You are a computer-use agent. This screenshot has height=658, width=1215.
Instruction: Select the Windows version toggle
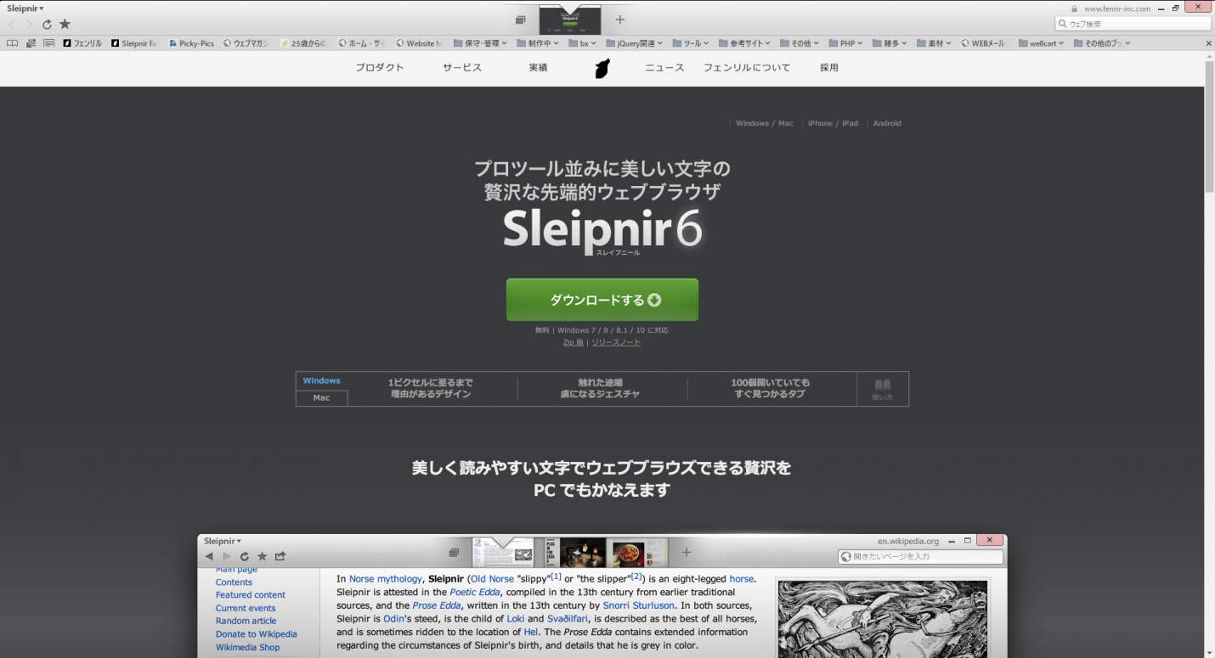(321, 380)
